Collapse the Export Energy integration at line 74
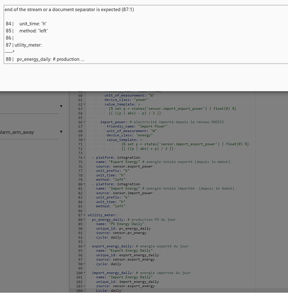Image resolution: width=288 pixels, height=293 pixels. [x=84, y=158]
